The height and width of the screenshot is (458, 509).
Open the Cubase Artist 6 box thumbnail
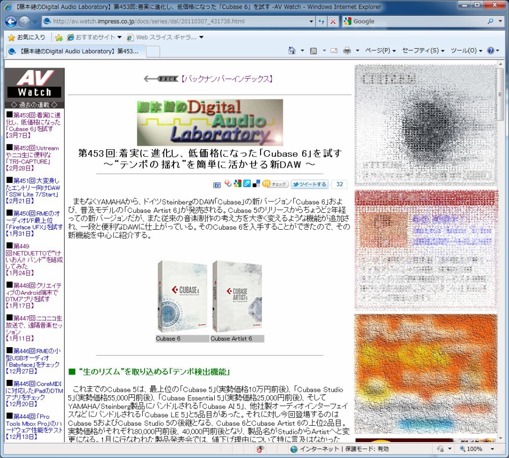[237, 296]
